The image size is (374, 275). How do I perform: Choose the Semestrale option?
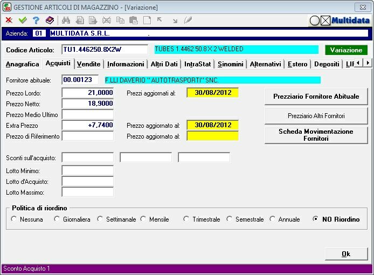pos(229,219)
